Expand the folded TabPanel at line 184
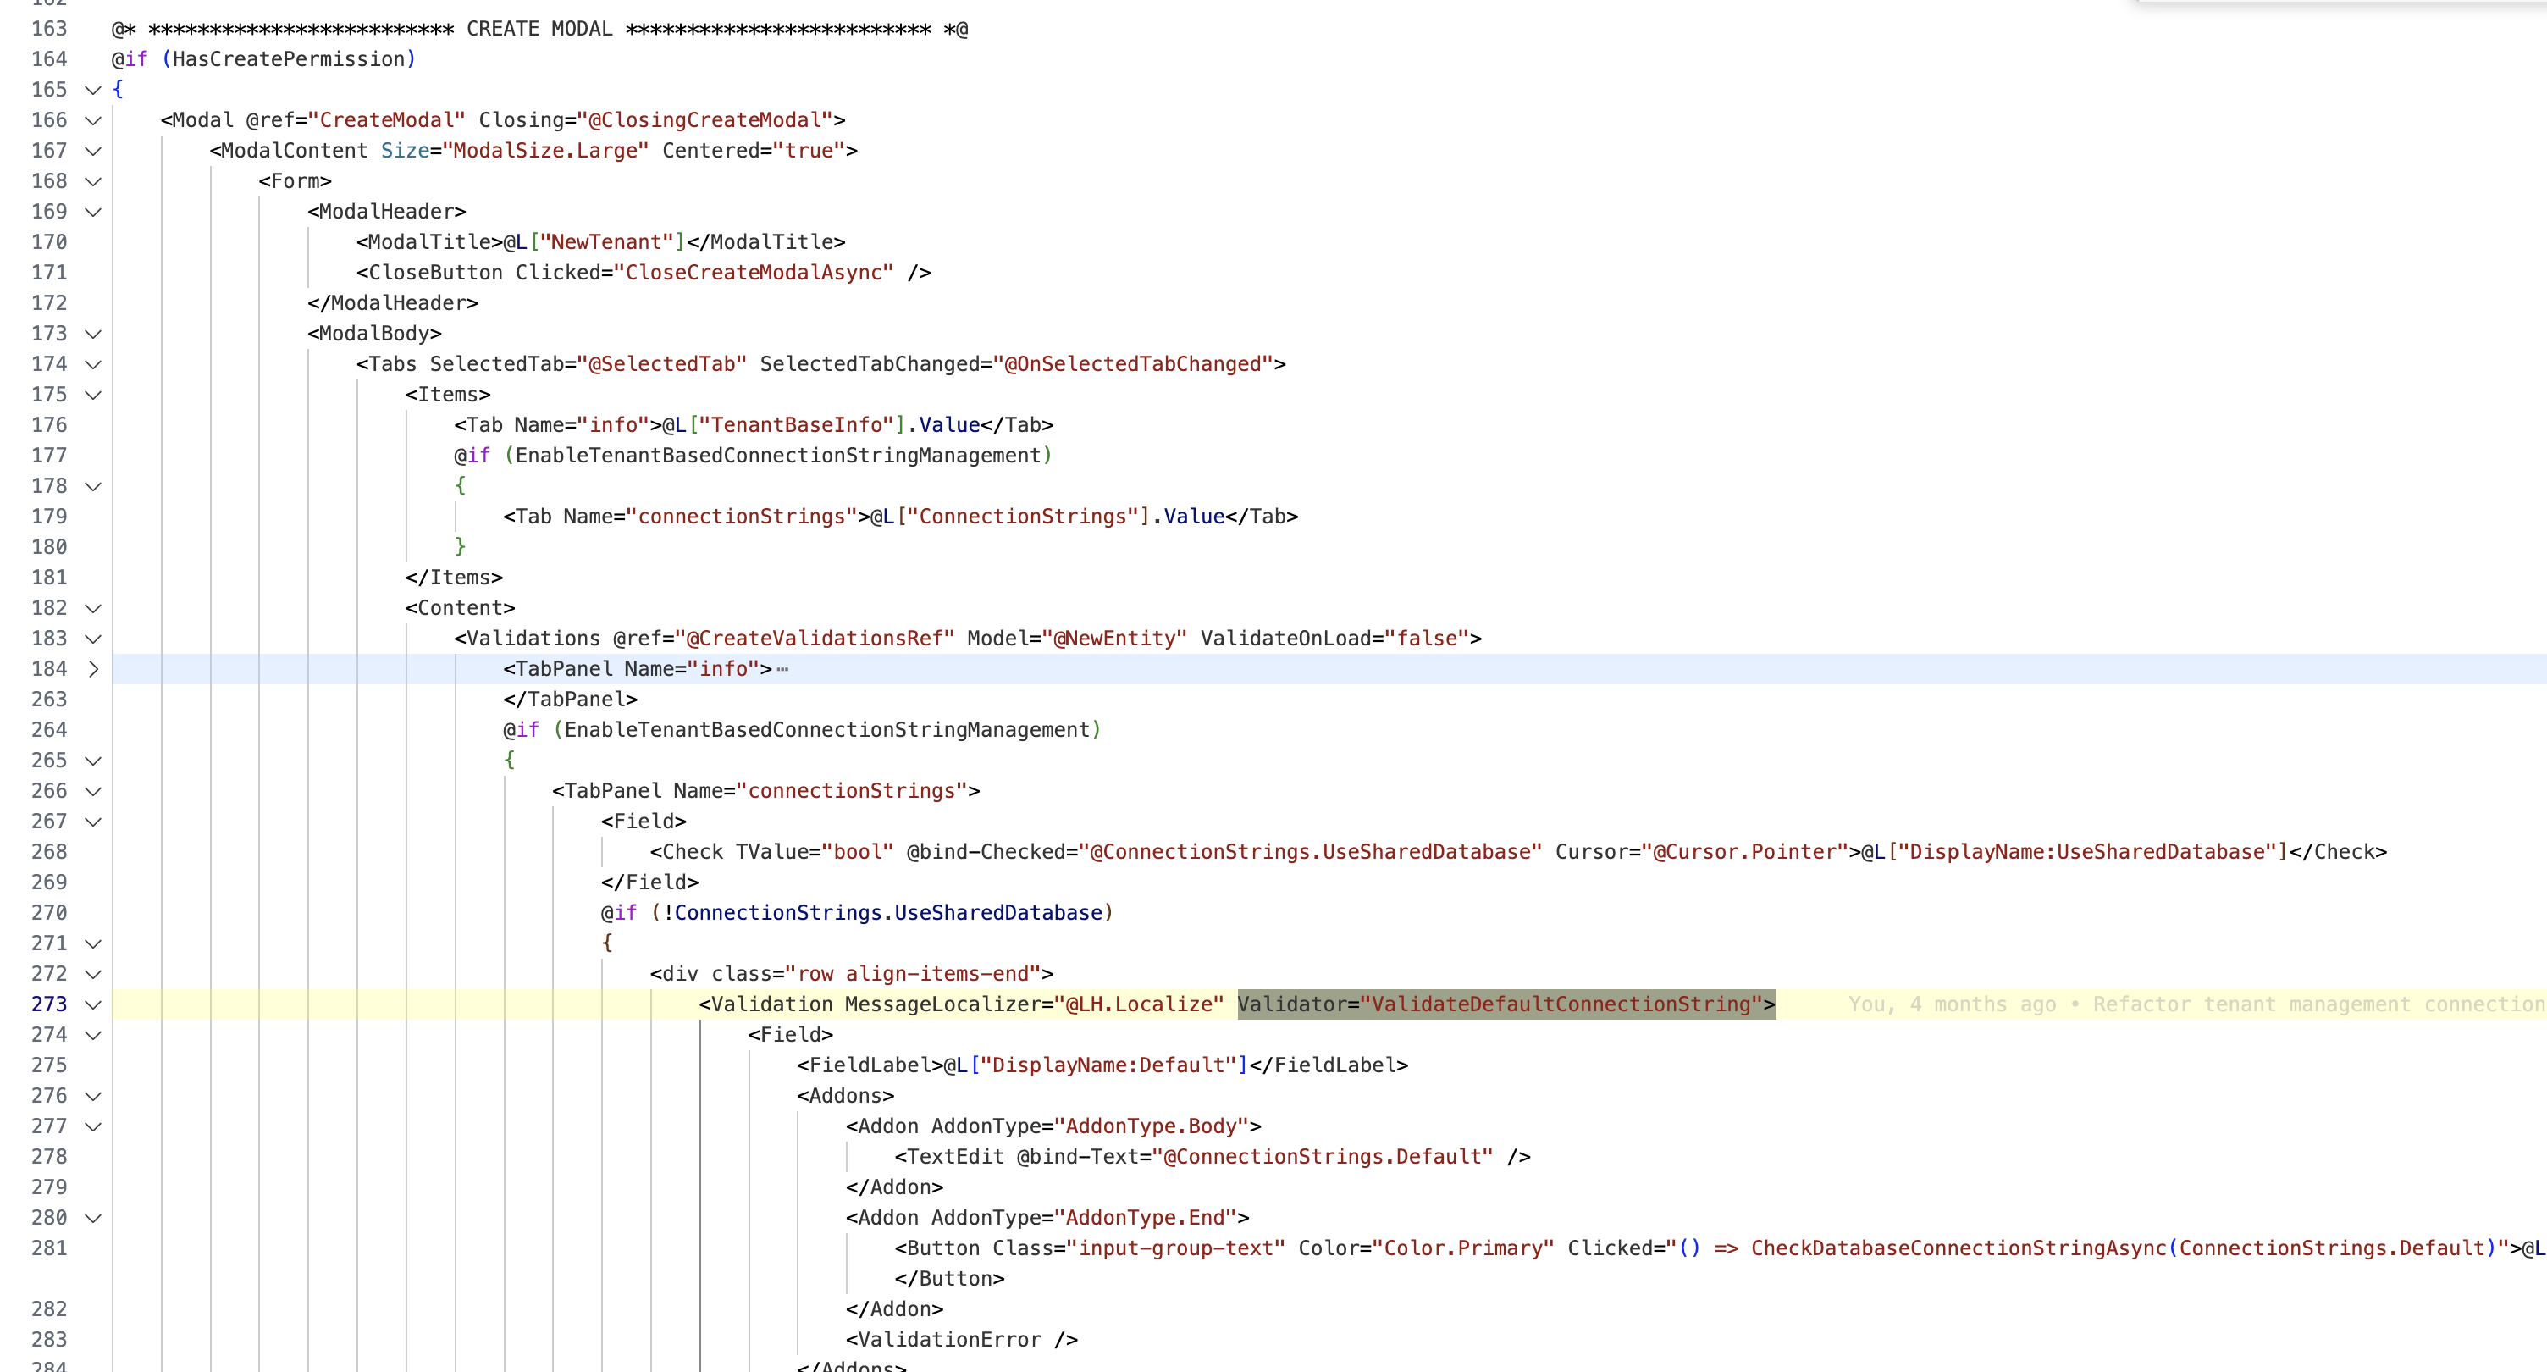This screenshot has width=2547, height=1372. point(93,670)
